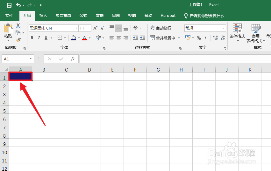Open 剪贴板 clipboard dialog launcher
The height and width of the screenshot is (171, 271).
pyautogui.click(x=25, y=49)
